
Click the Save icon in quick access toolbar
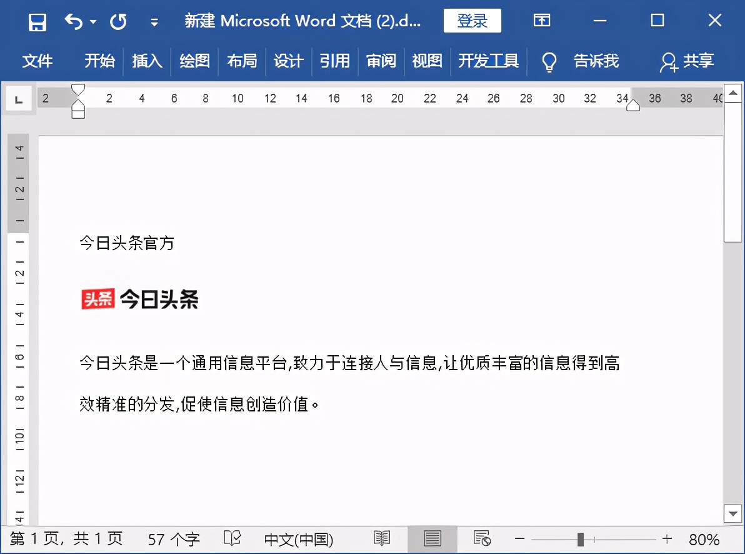click(x=37, y=22)
